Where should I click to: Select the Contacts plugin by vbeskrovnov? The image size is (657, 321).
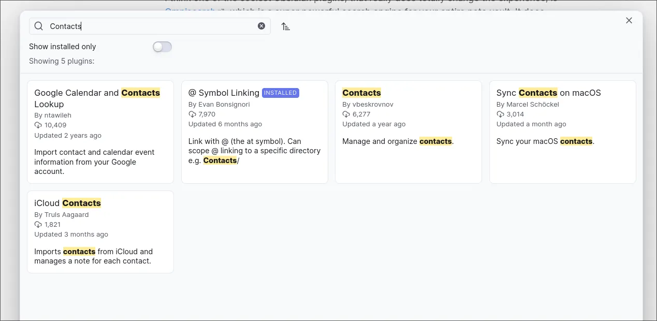point(408,132)
